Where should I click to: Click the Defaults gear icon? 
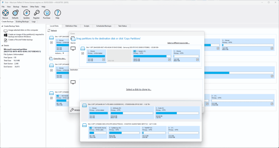coord(15,13)
